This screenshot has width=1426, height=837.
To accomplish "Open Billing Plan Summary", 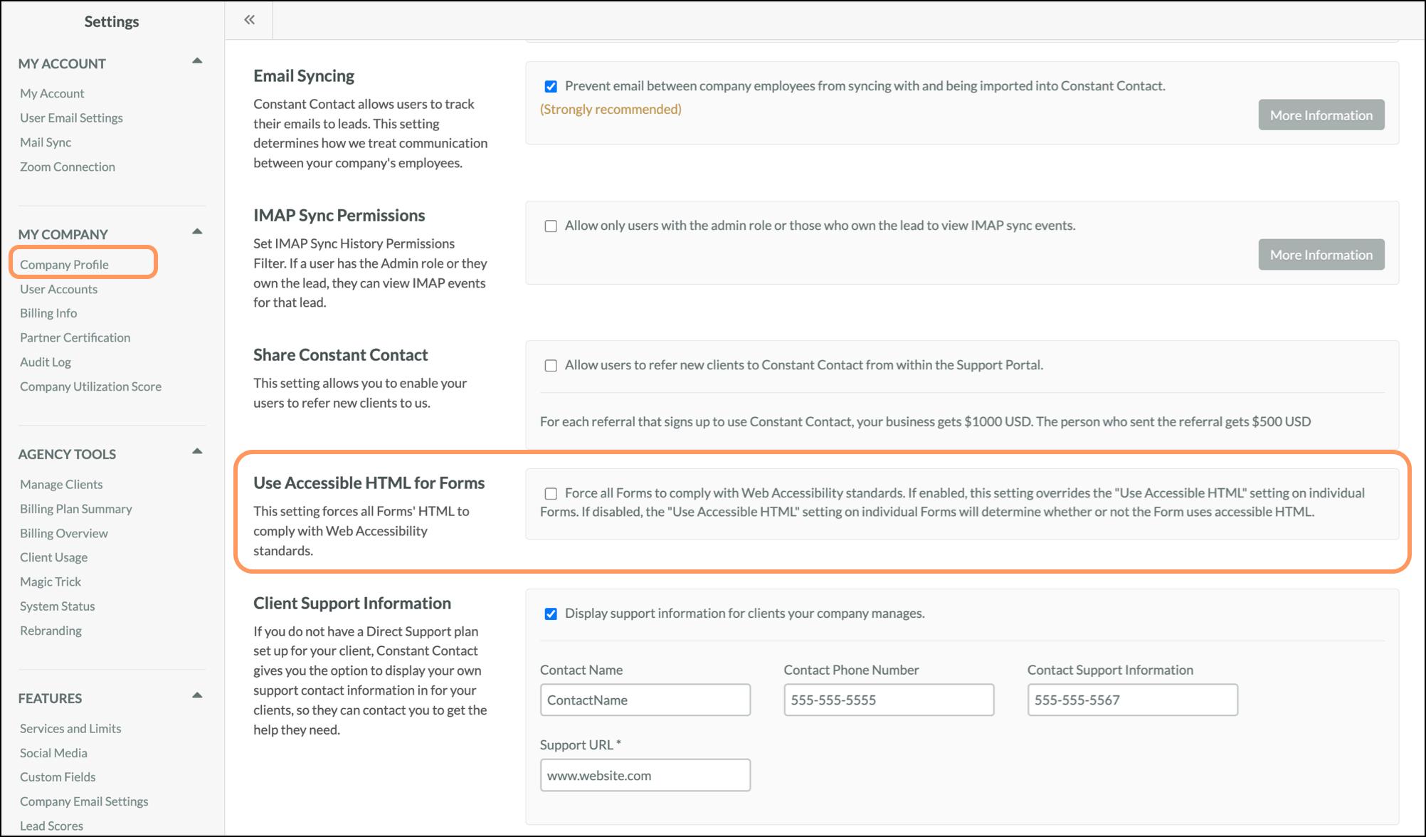I will point(76,509).
